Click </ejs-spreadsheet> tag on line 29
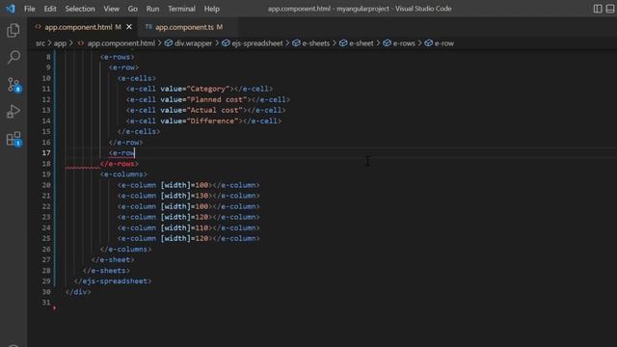Viewport: 617px width, 347px height. 113,281
